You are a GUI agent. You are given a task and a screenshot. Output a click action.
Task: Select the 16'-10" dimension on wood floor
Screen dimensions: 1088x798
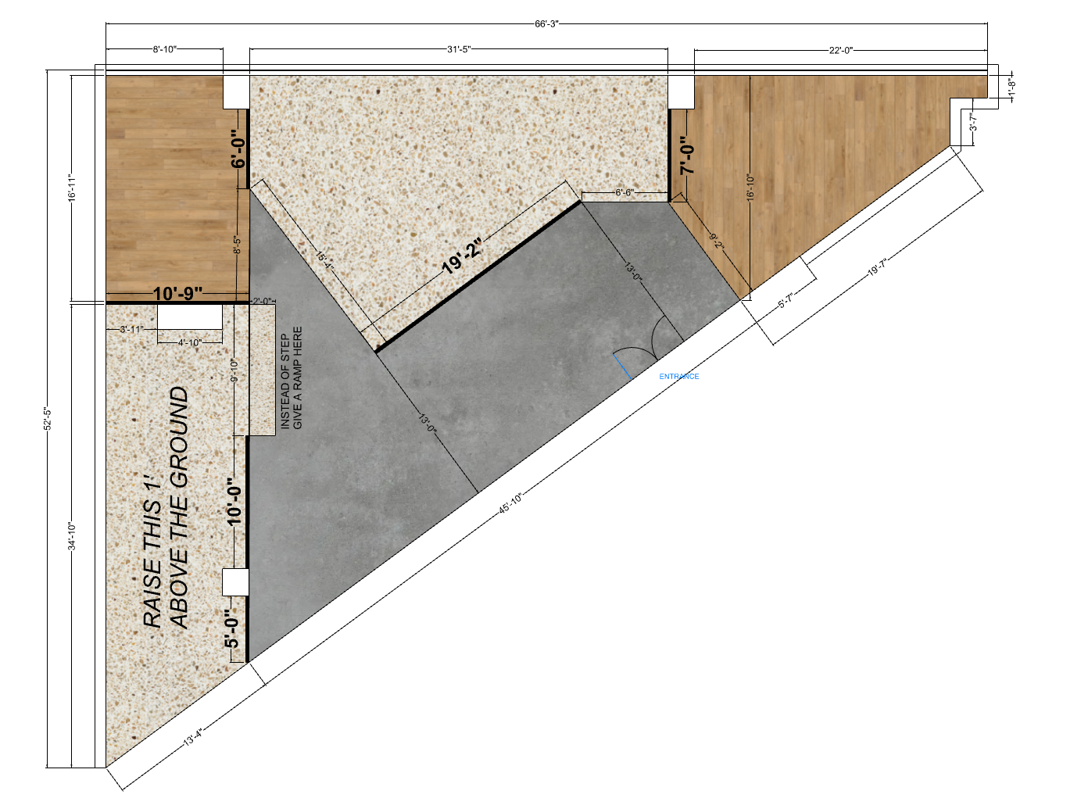pyautogui.click(x=750, y=188)
